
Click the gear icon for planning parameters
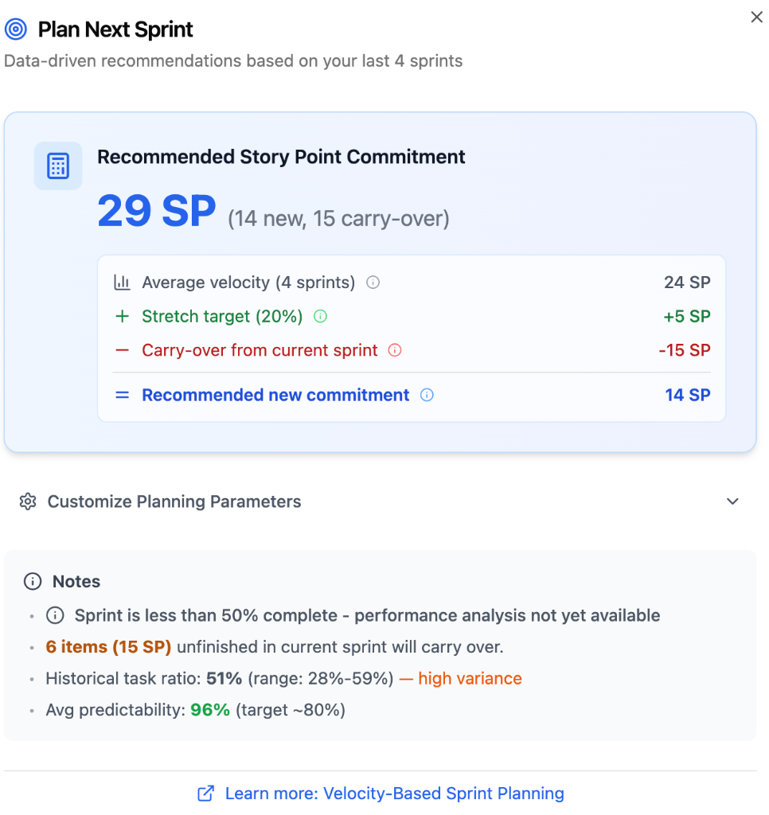coord(28,501)
